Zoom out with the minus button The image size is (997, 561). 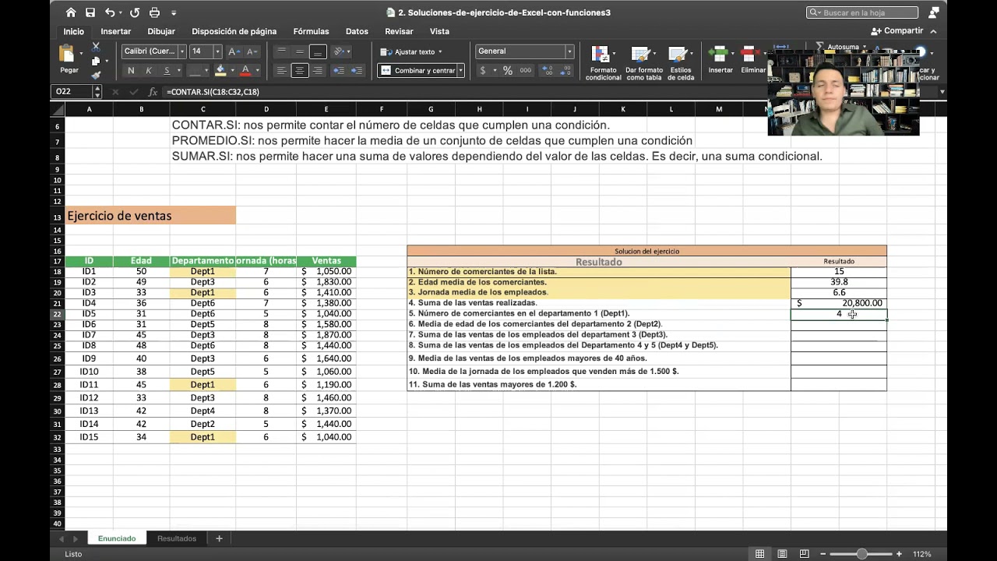[x=823, y=554]
